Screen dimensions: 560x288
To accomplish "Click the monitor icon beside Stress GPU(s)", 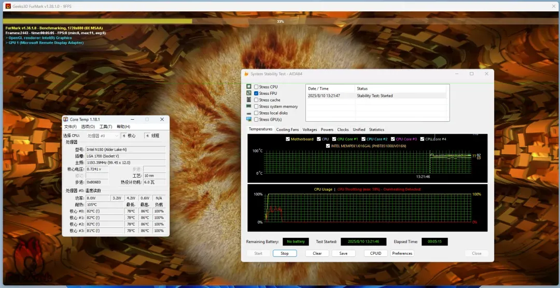I will coord(249,120).
